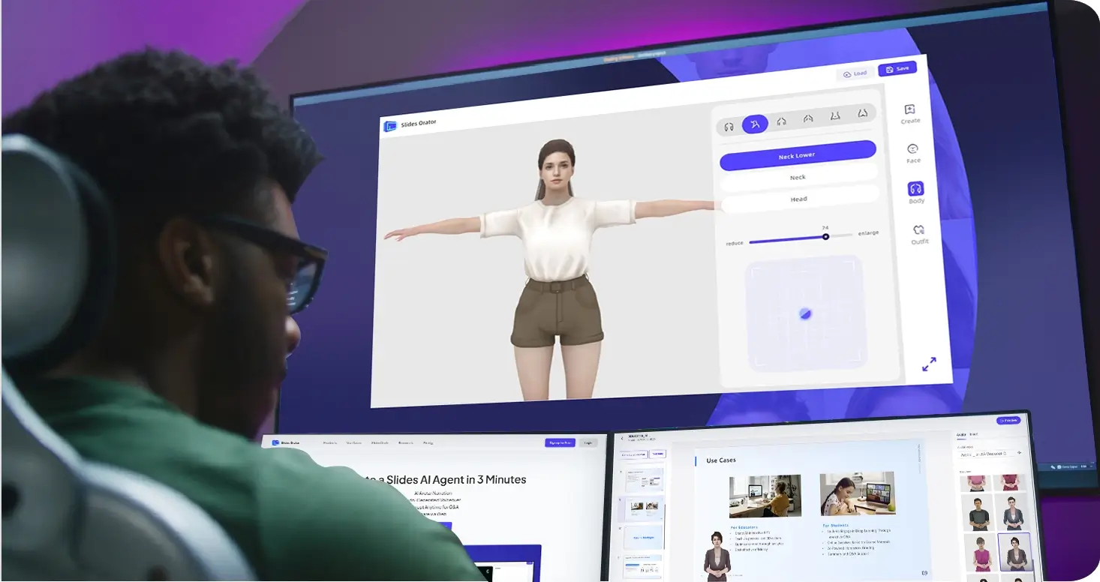This screenshot has width=1100, height=582.
Task: Click the Preview button in the slide editor
Action: [1008, 421]
